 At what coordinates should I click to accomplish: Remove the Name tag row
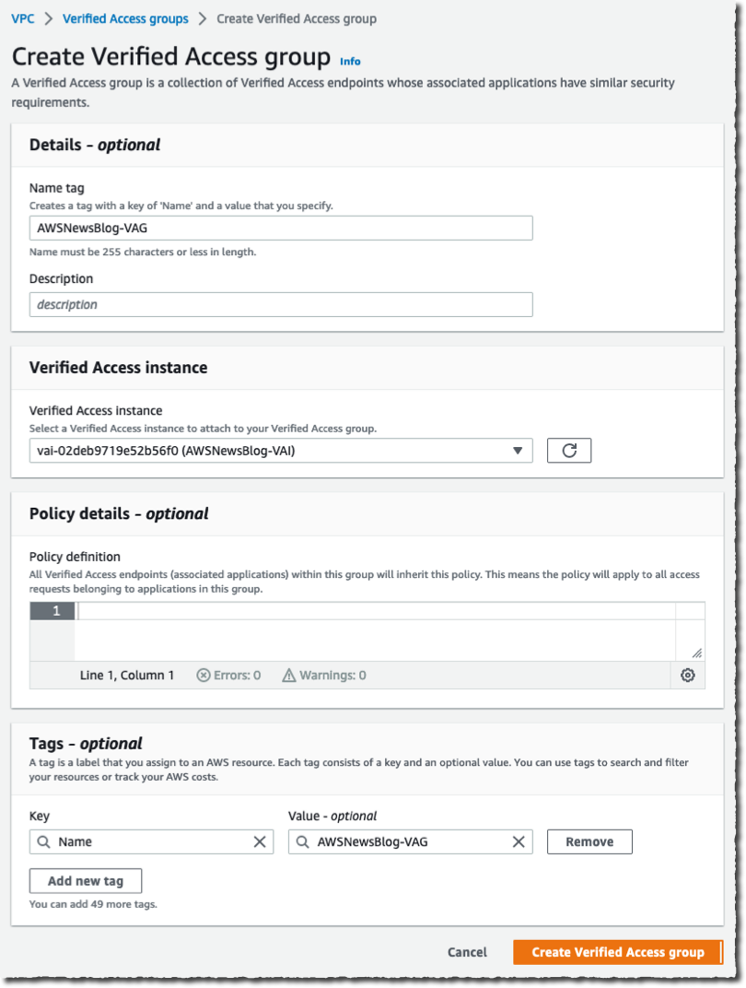click(x=589, y=841)
